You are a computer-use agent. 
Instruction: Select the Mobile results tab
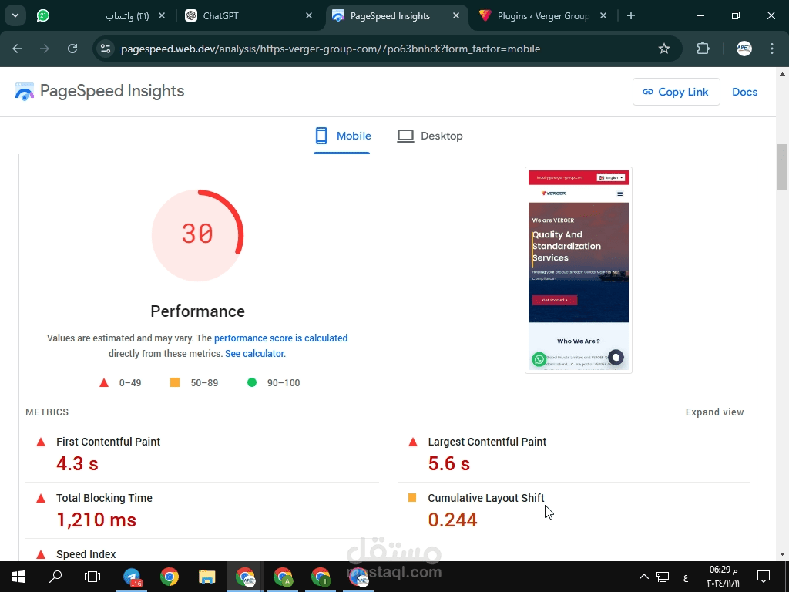[342, 136]
